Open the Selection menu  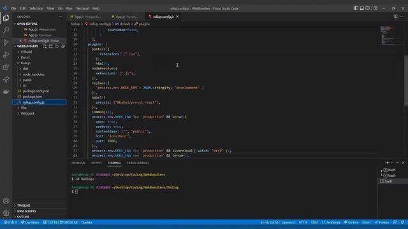36,8
